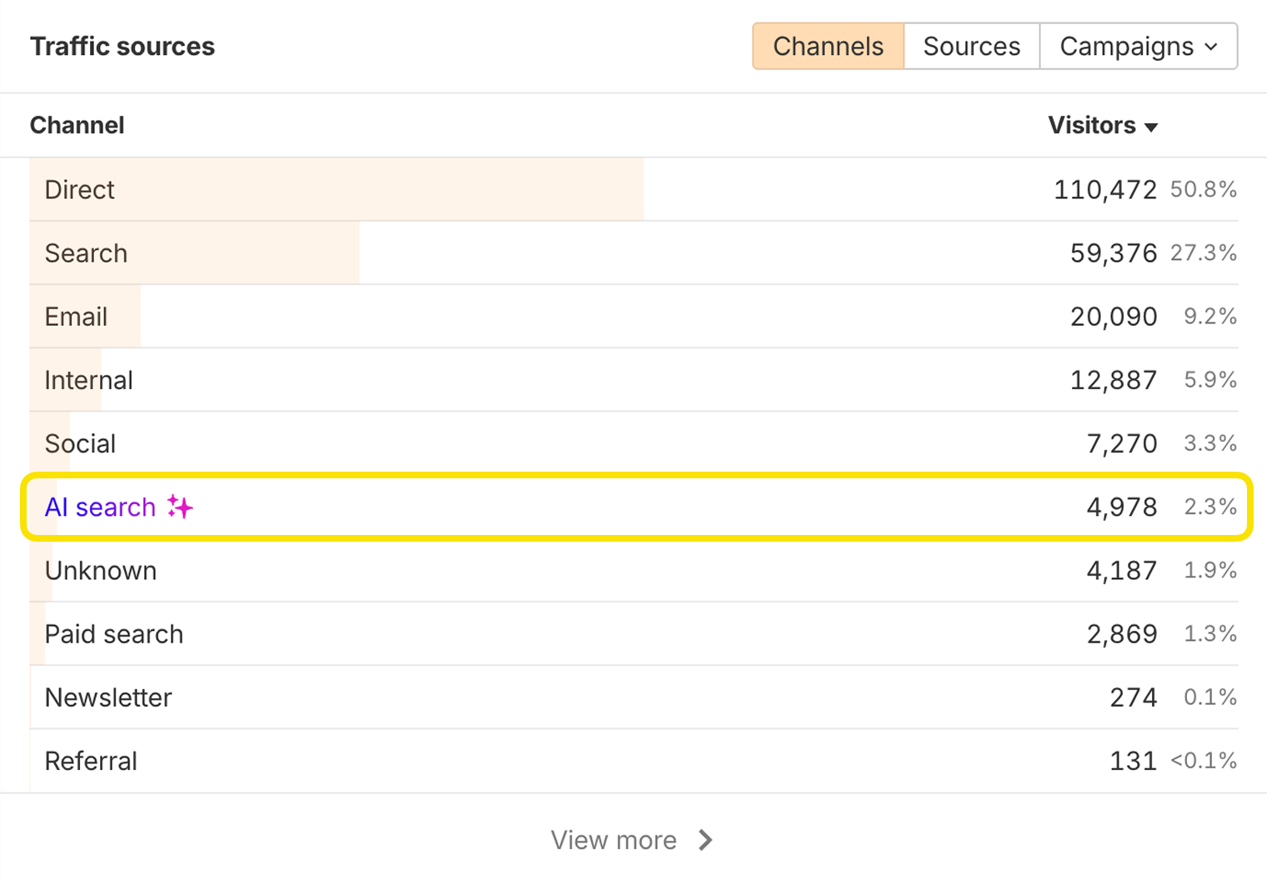Image resolution: width=1267 pixels, height=885 pixels.
Task: Click the Visitors sort arrow
Action: (1153, 126)
